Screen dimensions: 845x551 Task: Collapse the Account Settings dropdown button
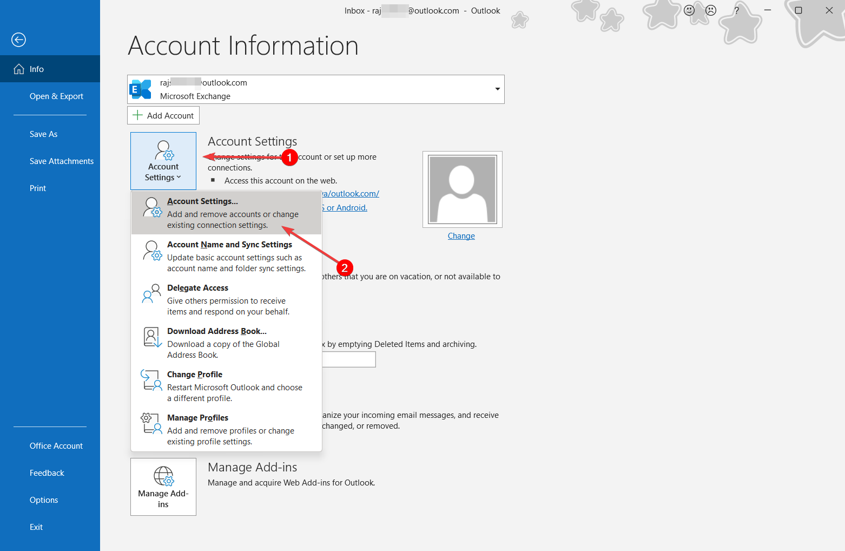pos(163,161)
